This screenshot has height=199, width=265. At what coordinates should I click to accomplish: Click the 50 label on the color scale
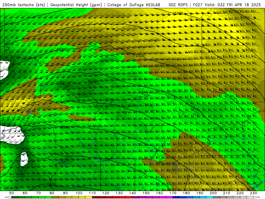click(x=12, y=193)
